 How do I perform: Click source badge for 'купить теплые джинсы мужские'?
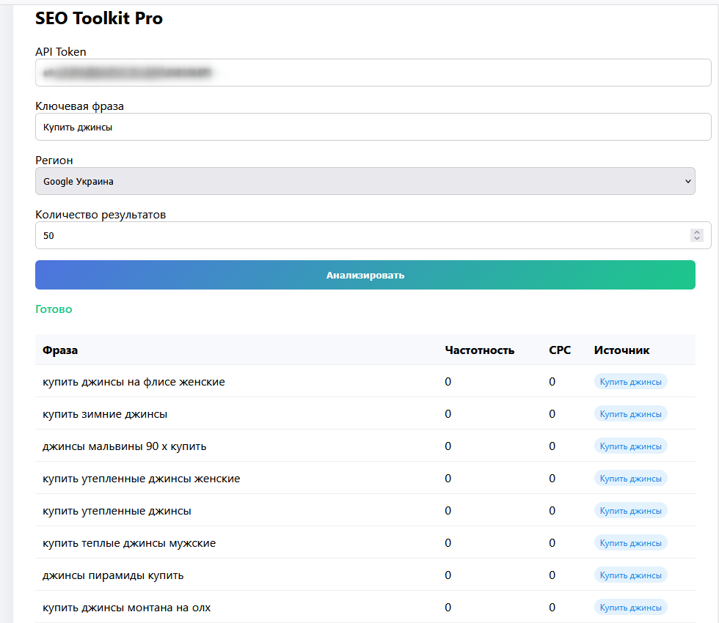[x=630, y=543]
